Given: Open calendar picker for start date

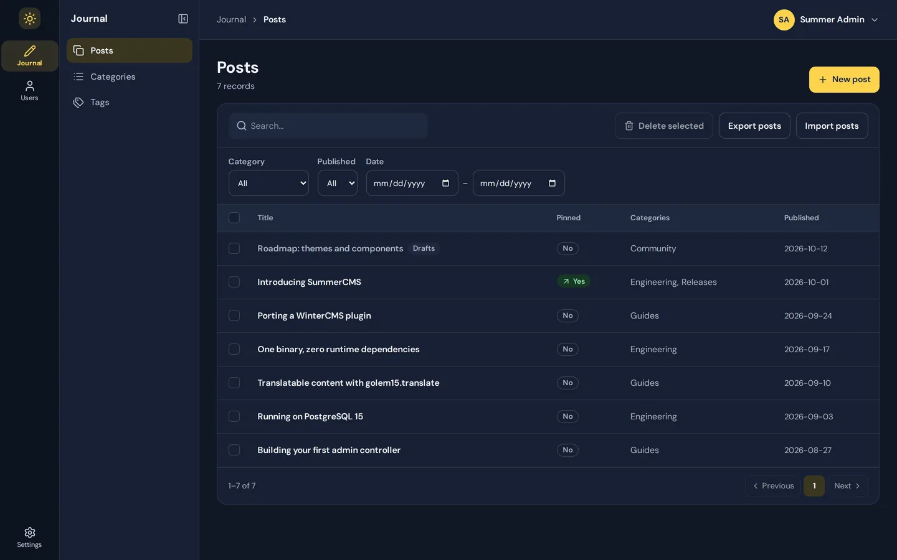Looking at the screenshot, I should [x=445, y=183].
